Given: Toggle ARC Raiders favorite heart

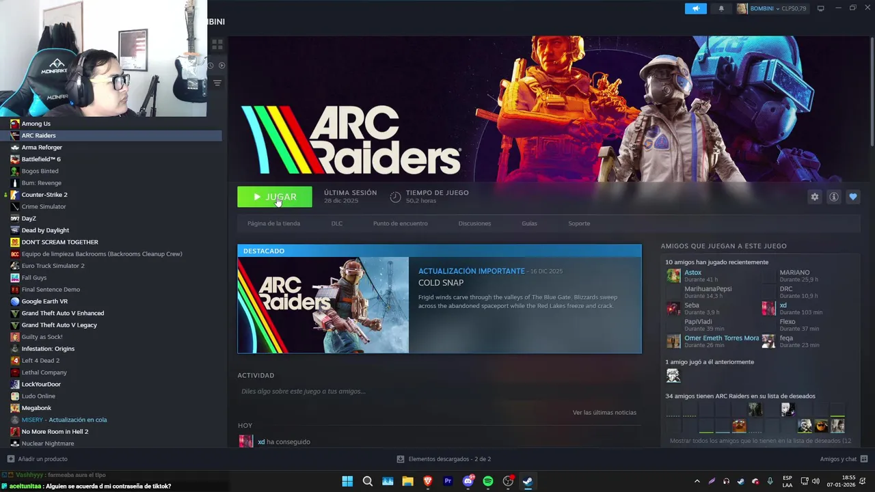Looking at the screenshot, I should [852, 197].
